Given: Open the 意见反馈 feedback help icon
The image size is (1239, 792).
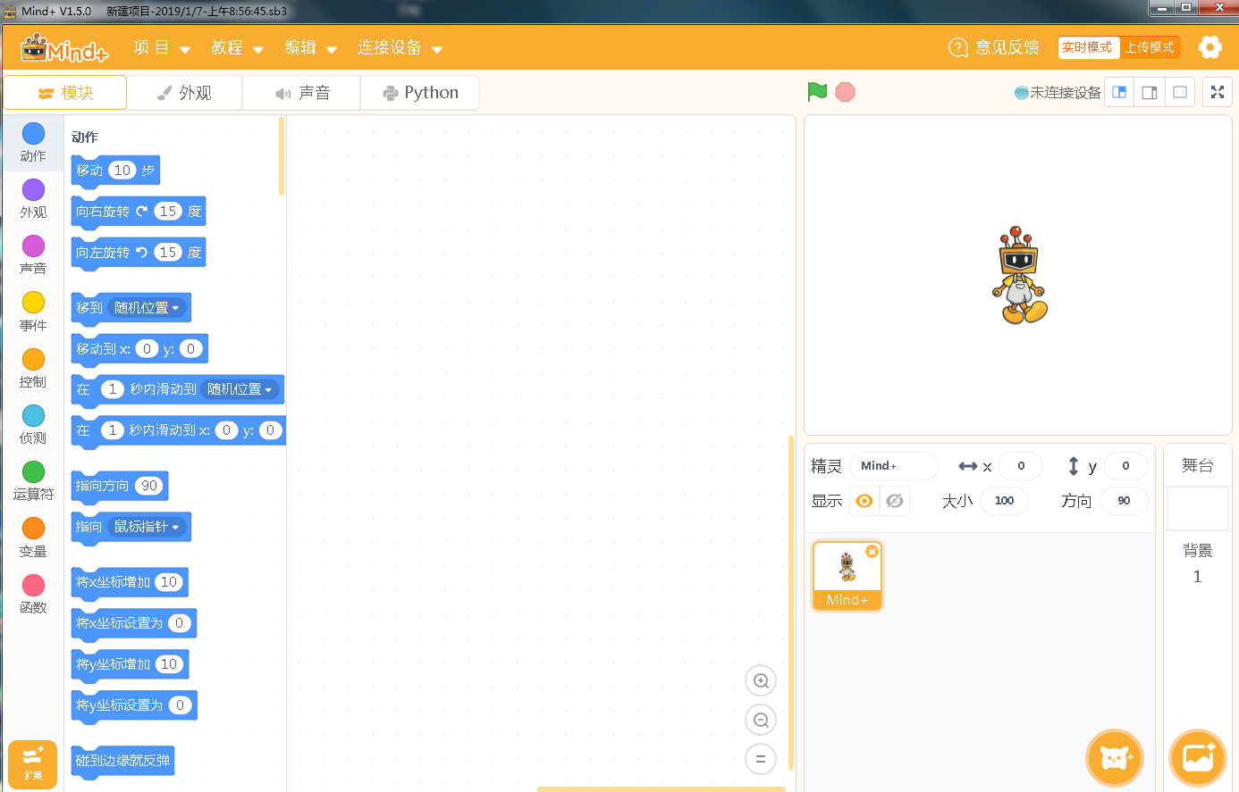Looking at the screenshot, I should (x=957, y=47).
